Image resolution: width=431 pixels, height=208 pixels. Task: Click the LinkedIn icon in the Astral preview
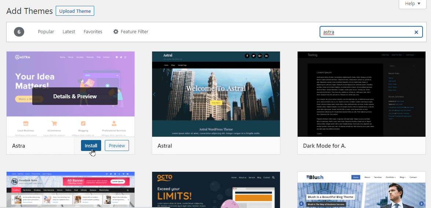tap(266, 56)
